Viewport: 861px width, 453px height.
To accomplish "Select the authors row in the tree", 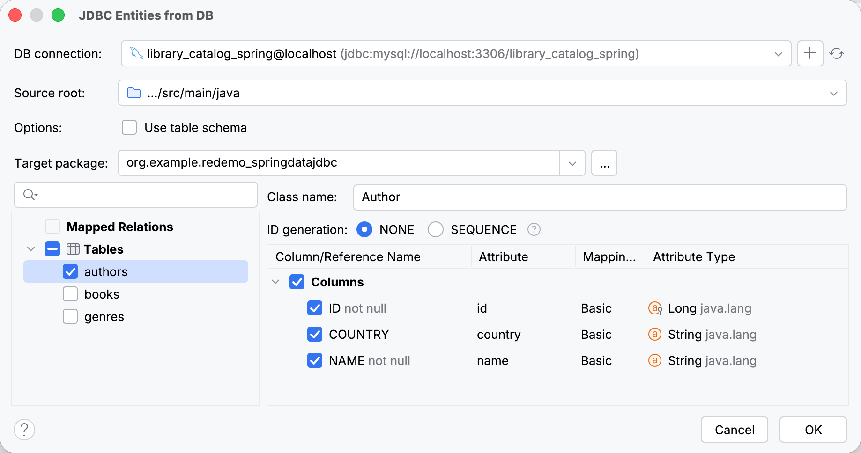I will click(136, 271).
